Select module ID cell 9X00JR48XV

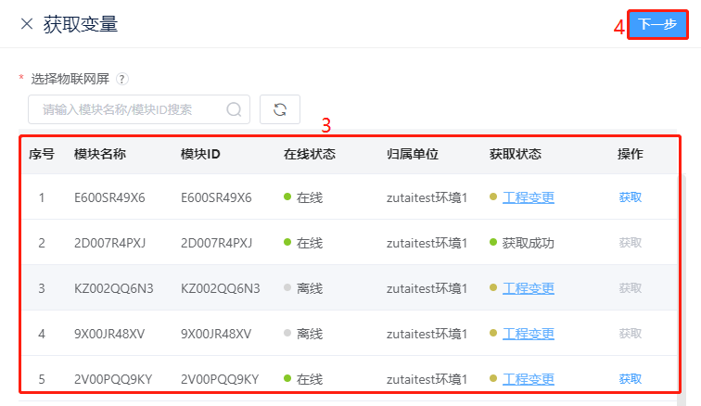click(216, 334)
